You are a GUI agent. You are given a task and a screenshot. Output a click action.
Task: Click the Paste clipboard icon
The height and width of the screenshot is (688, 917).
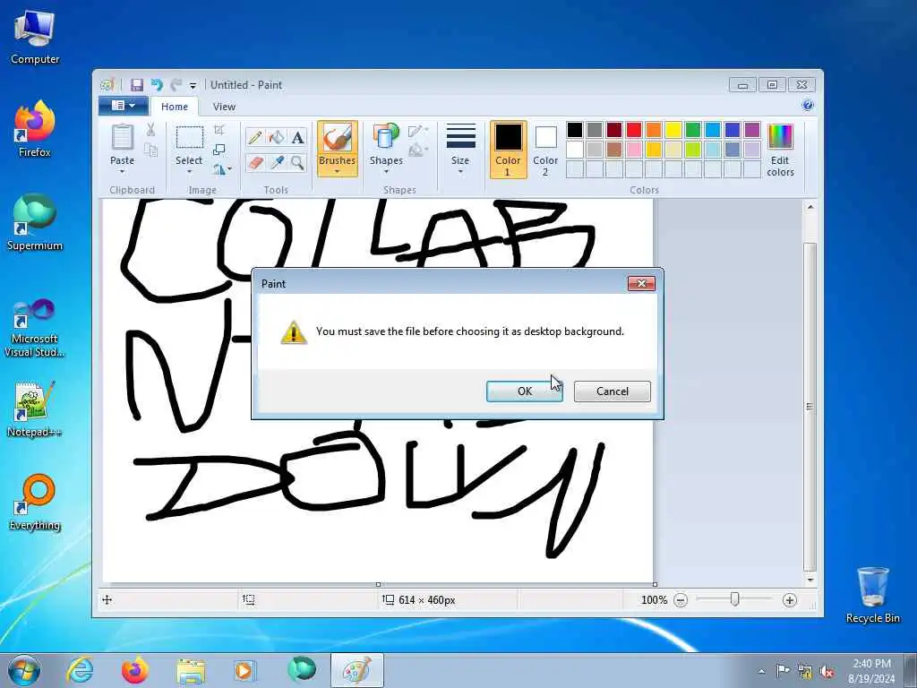tap(122, 138)
